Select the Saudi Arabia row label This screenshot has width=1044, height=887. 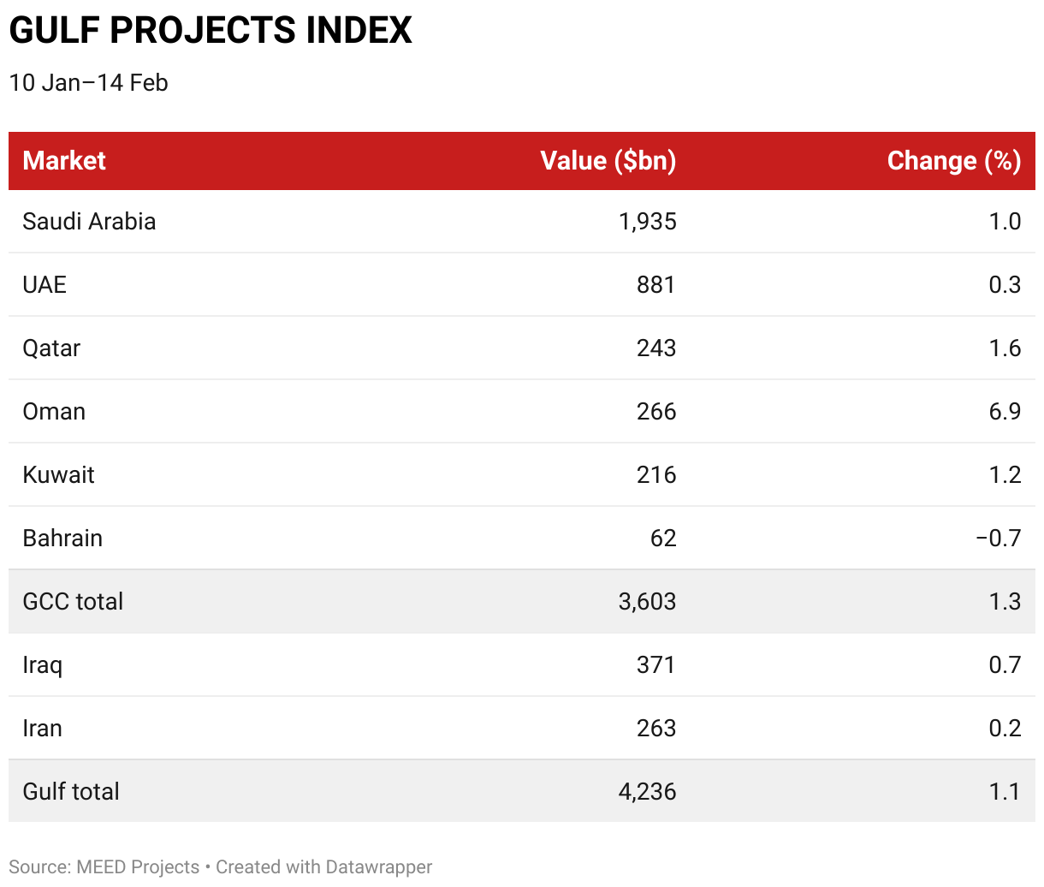tap(89, 222)
